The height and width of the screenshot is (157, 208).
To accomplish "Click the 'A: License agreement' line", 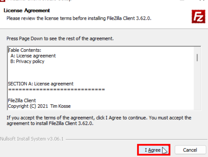I will [x=33, y=56].
